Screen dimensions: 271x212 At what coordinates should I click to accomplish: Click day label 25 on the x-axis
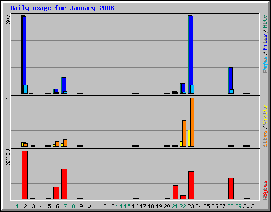(206, 206)
